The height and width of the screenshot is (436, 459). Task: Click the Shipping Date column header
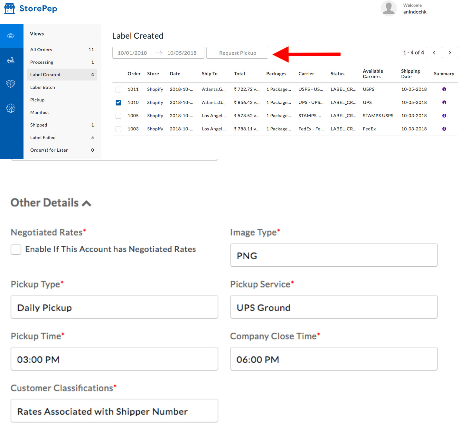(x=410, y=74)
